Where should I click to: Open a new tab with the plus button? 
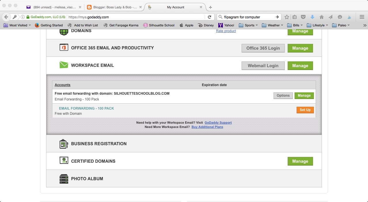point(210,7)
